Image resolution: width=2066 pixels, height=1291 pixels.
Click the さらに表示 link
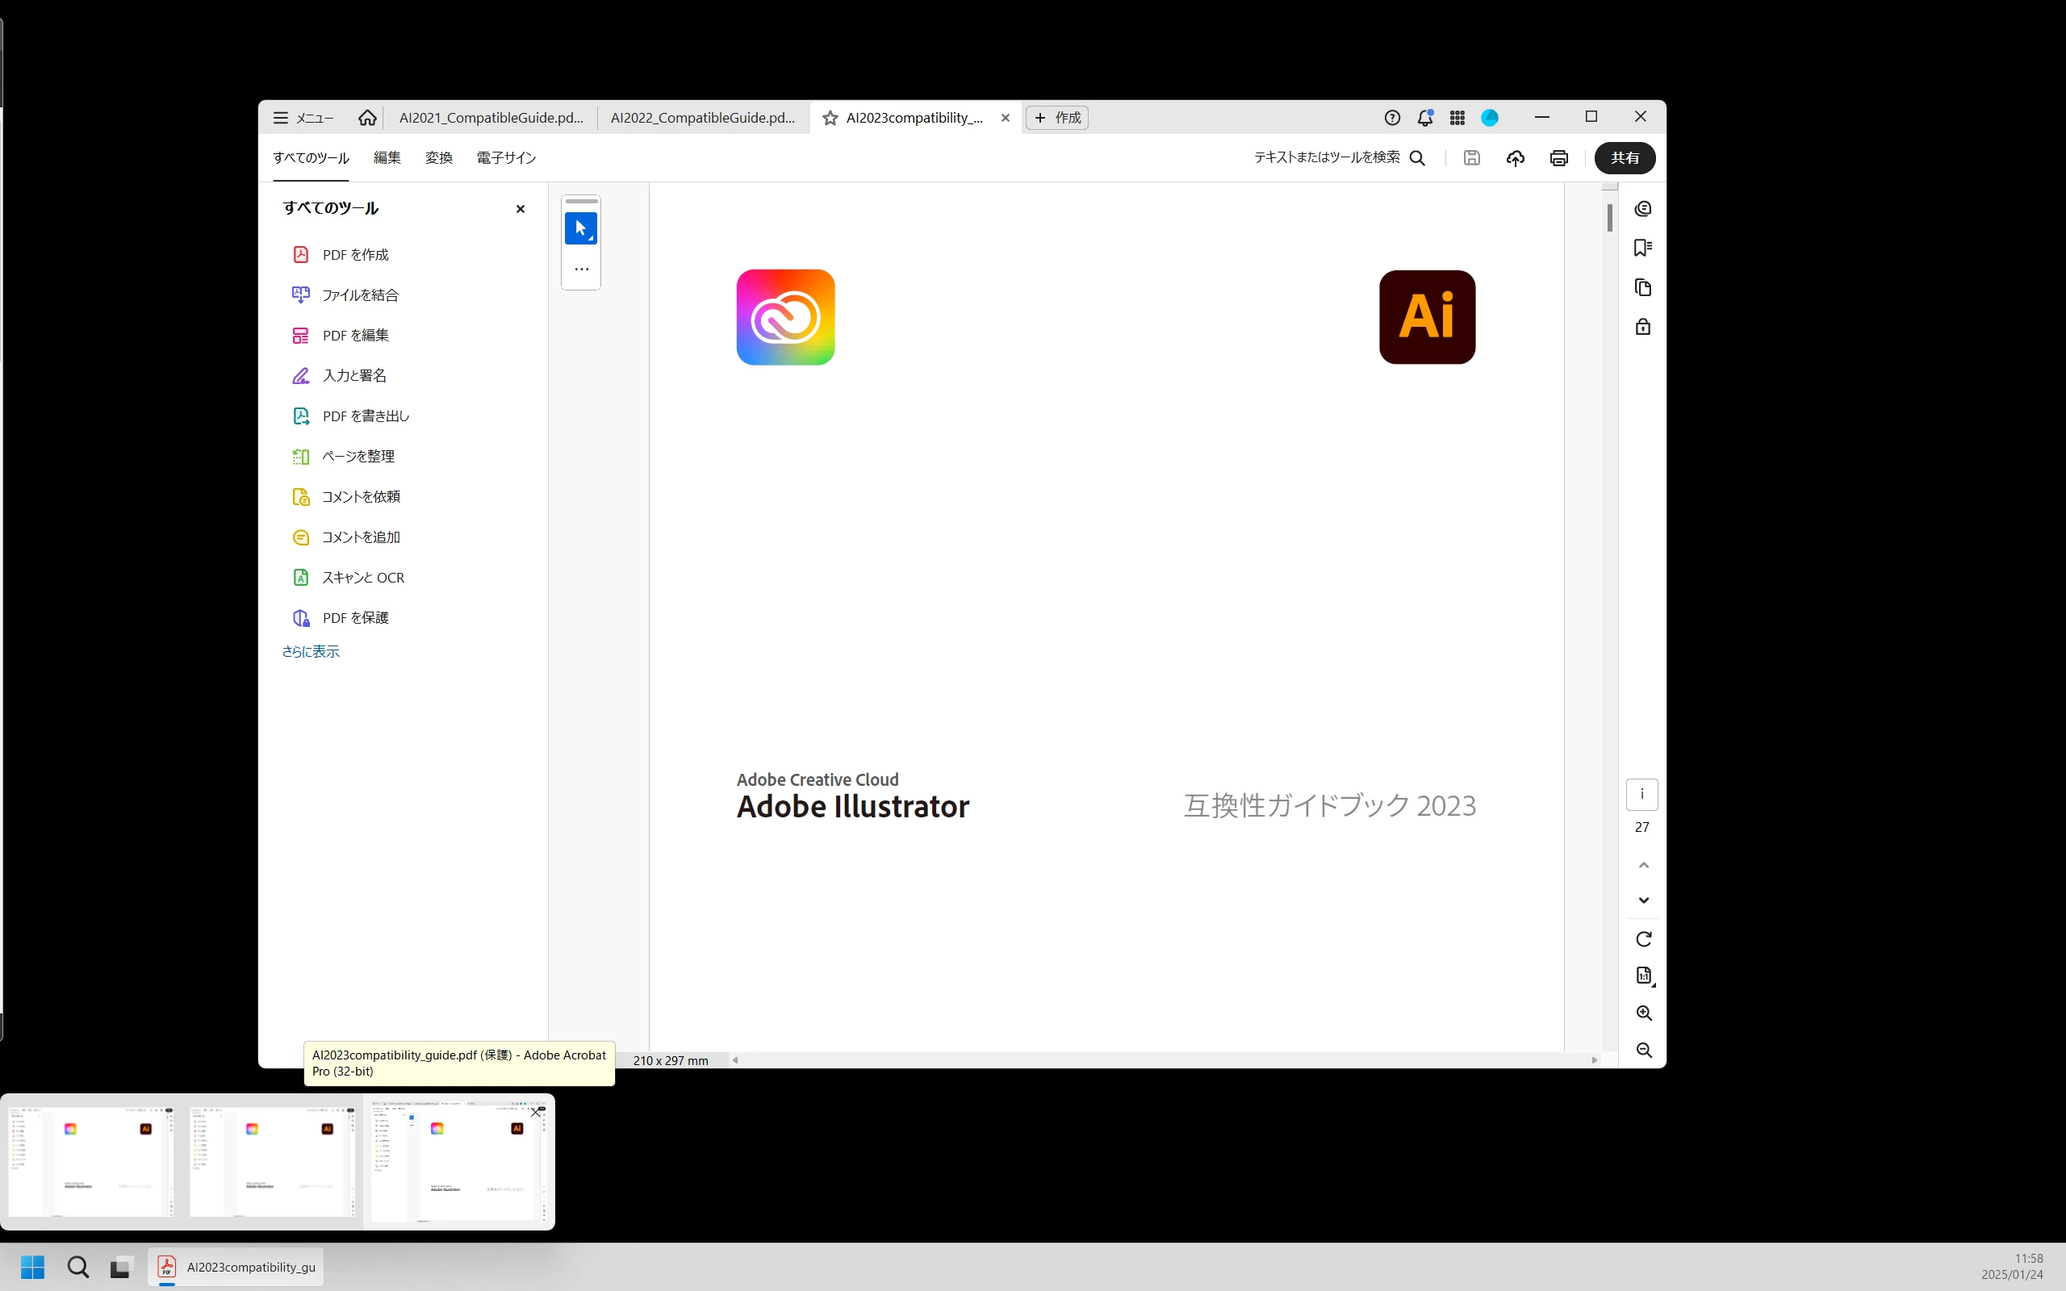tap(311, 651)
